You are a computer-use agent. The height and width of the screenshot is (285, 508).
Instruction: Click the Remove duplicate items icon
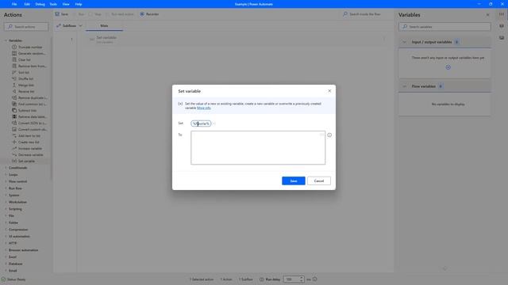pyautogui.click(x=14, y=97)
